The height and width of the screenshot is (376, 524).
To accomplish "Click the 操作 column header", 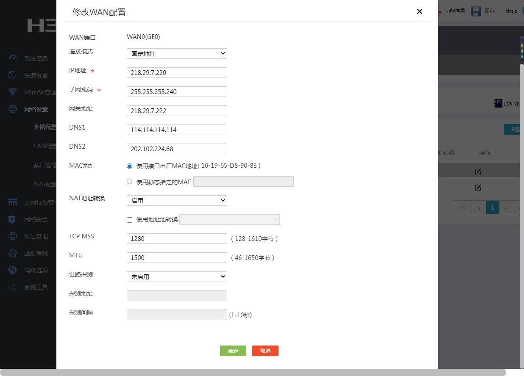I will pos(485,152).
